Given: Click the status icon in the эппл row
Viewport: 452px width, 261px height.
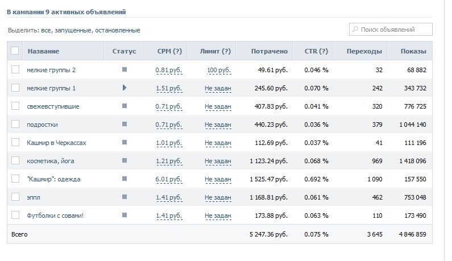Looking at the screenshot, I should [125, 197].
